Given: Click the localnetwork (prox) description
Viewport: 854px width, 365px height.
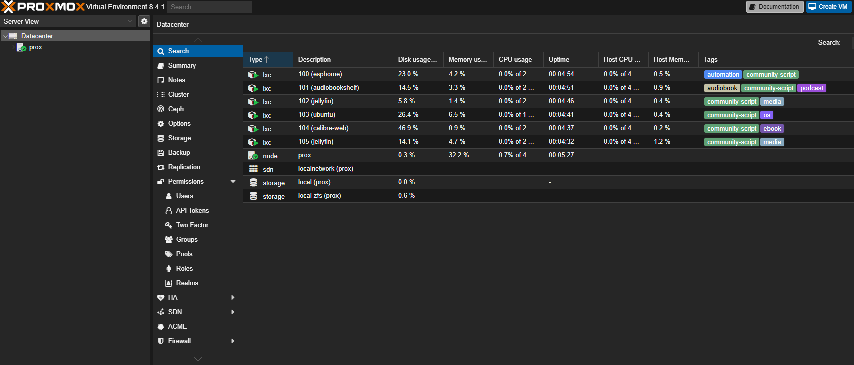Looking at the screenshot, I should click(x=326, y=169).
